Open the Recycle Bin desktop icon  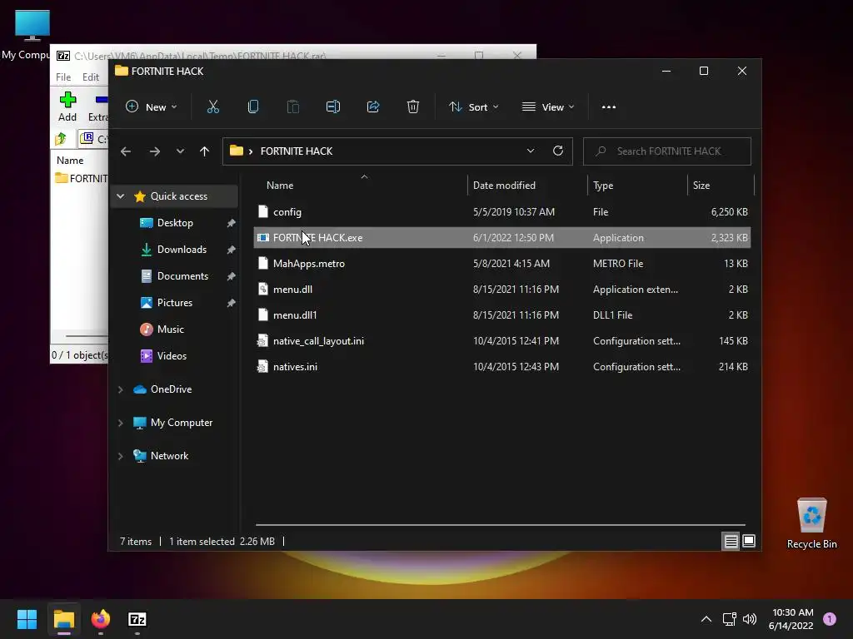[811, 524]
